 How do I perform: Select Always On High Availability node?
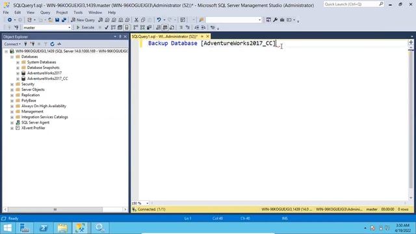tap(44, 106)
